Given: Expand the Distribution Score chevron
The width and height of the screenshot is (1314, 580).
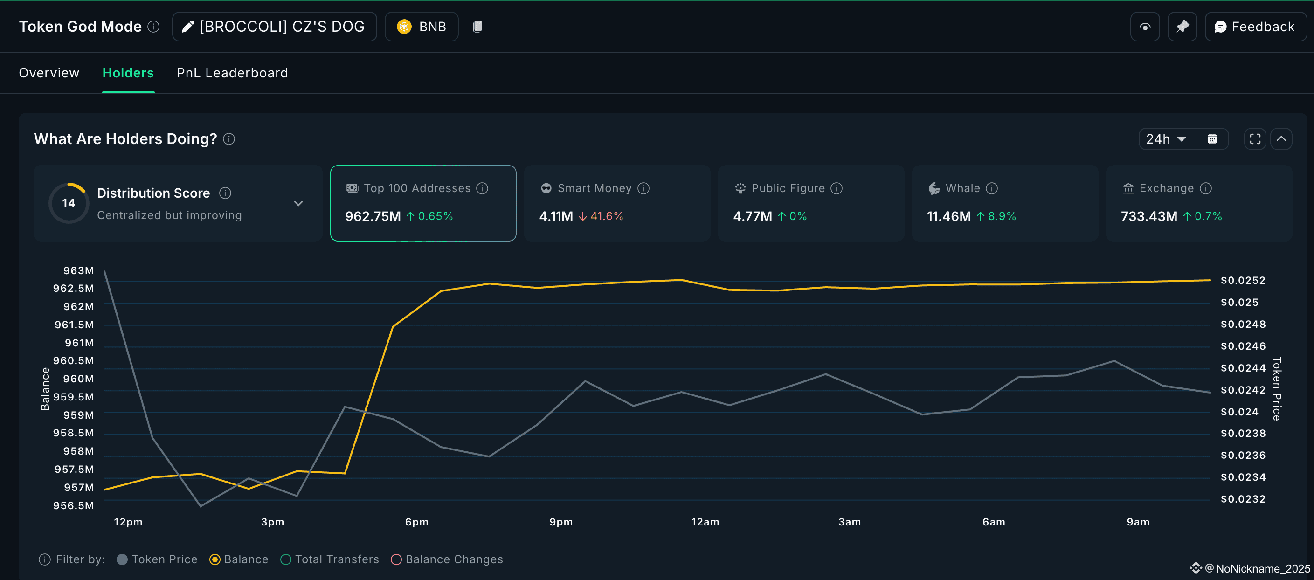Looking at the screenshot, I should click(298, 203).
